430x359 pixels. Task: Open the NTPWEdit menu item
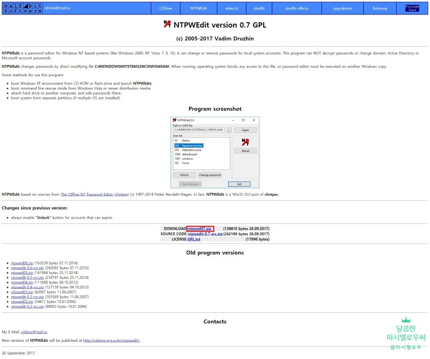pyautogui.click(x=199, y=8)
